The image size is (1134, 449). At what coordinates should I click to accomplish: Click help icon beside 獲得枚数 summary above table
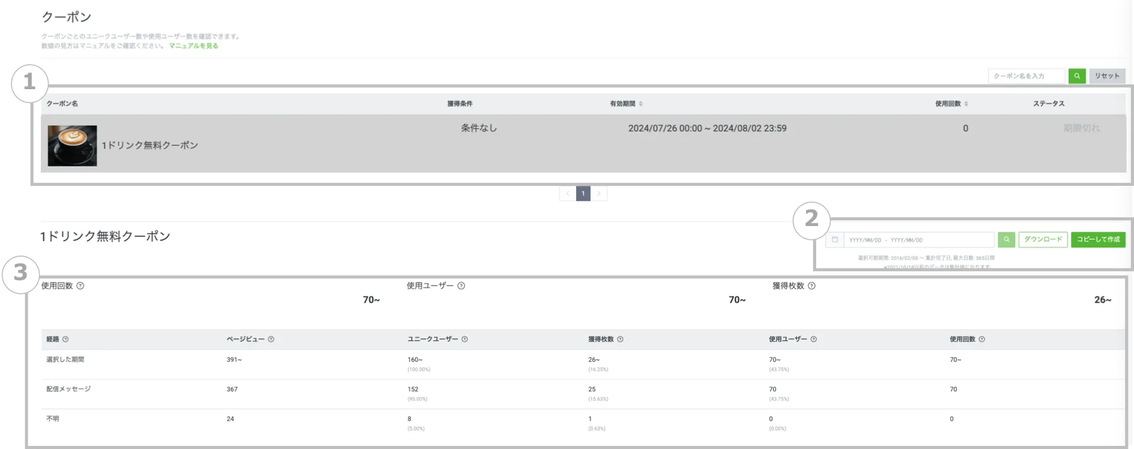pos(812,286)
